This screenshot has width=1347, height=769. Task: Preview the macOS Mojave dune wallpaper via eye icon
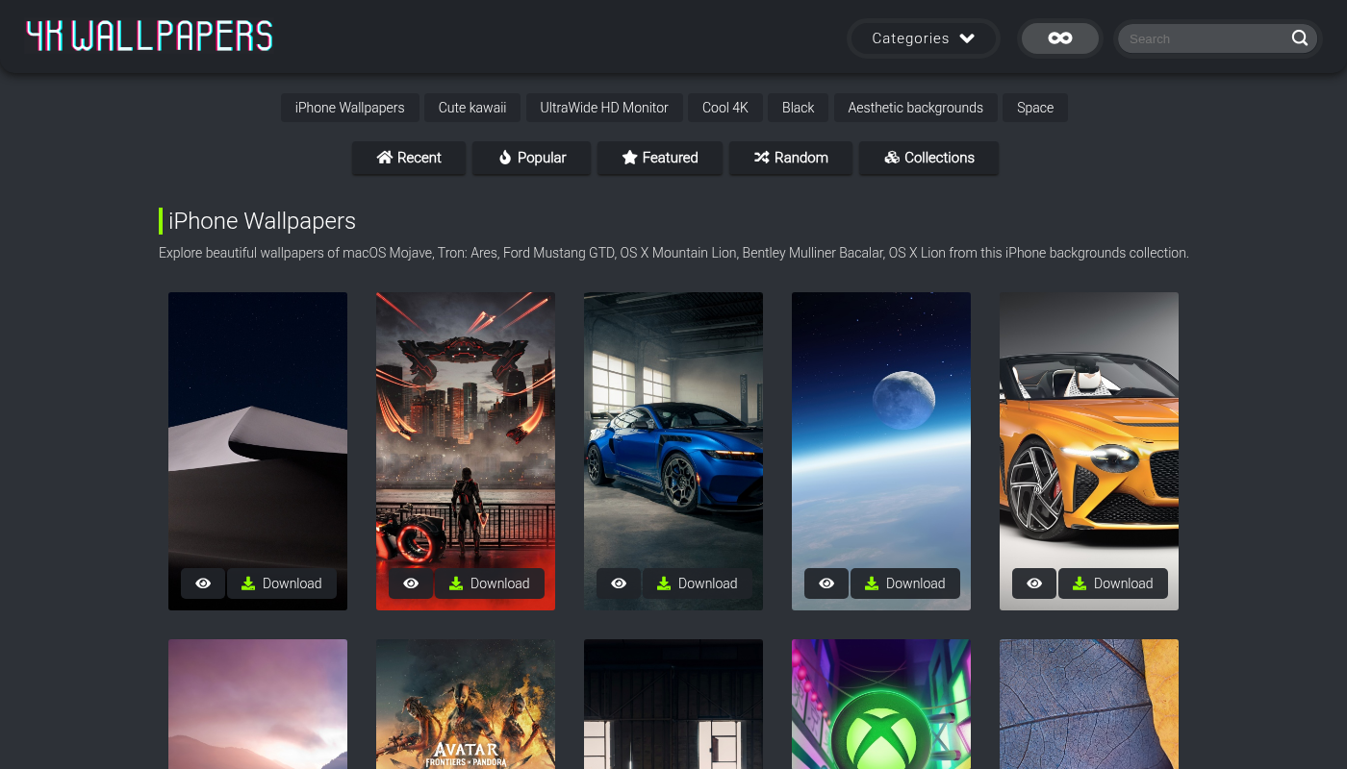(x=203, y=583)
